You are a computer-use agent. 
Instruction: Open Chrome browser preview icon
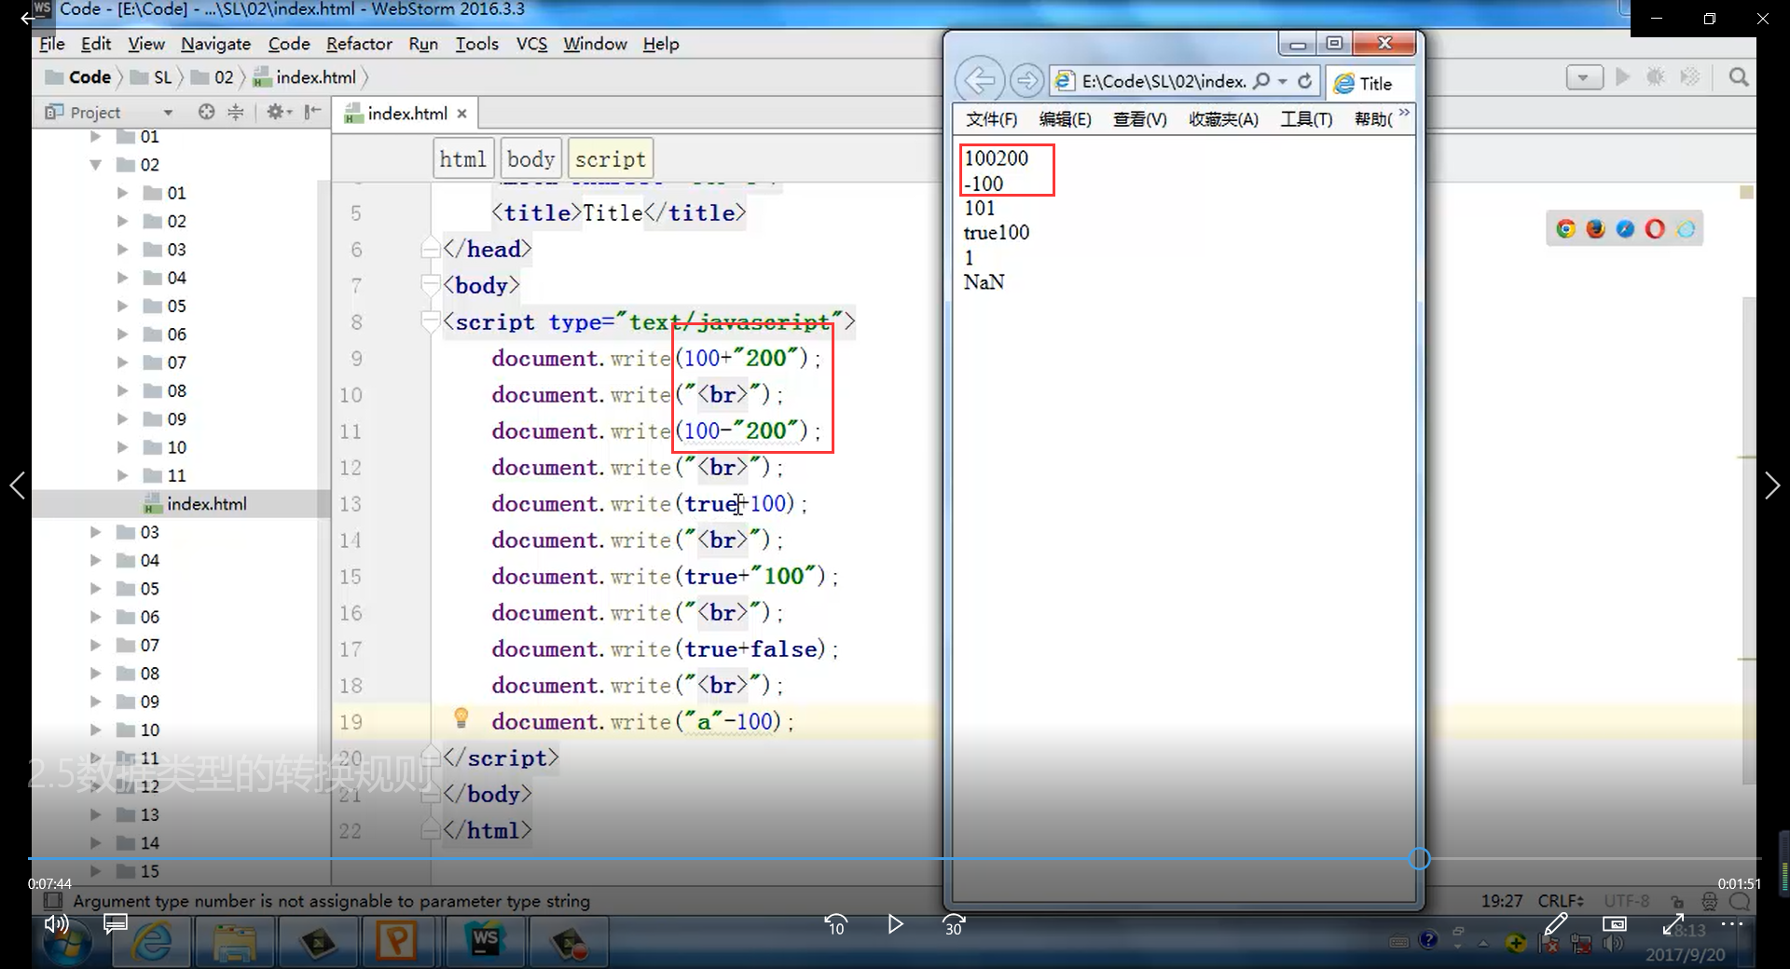(1565, 228)
